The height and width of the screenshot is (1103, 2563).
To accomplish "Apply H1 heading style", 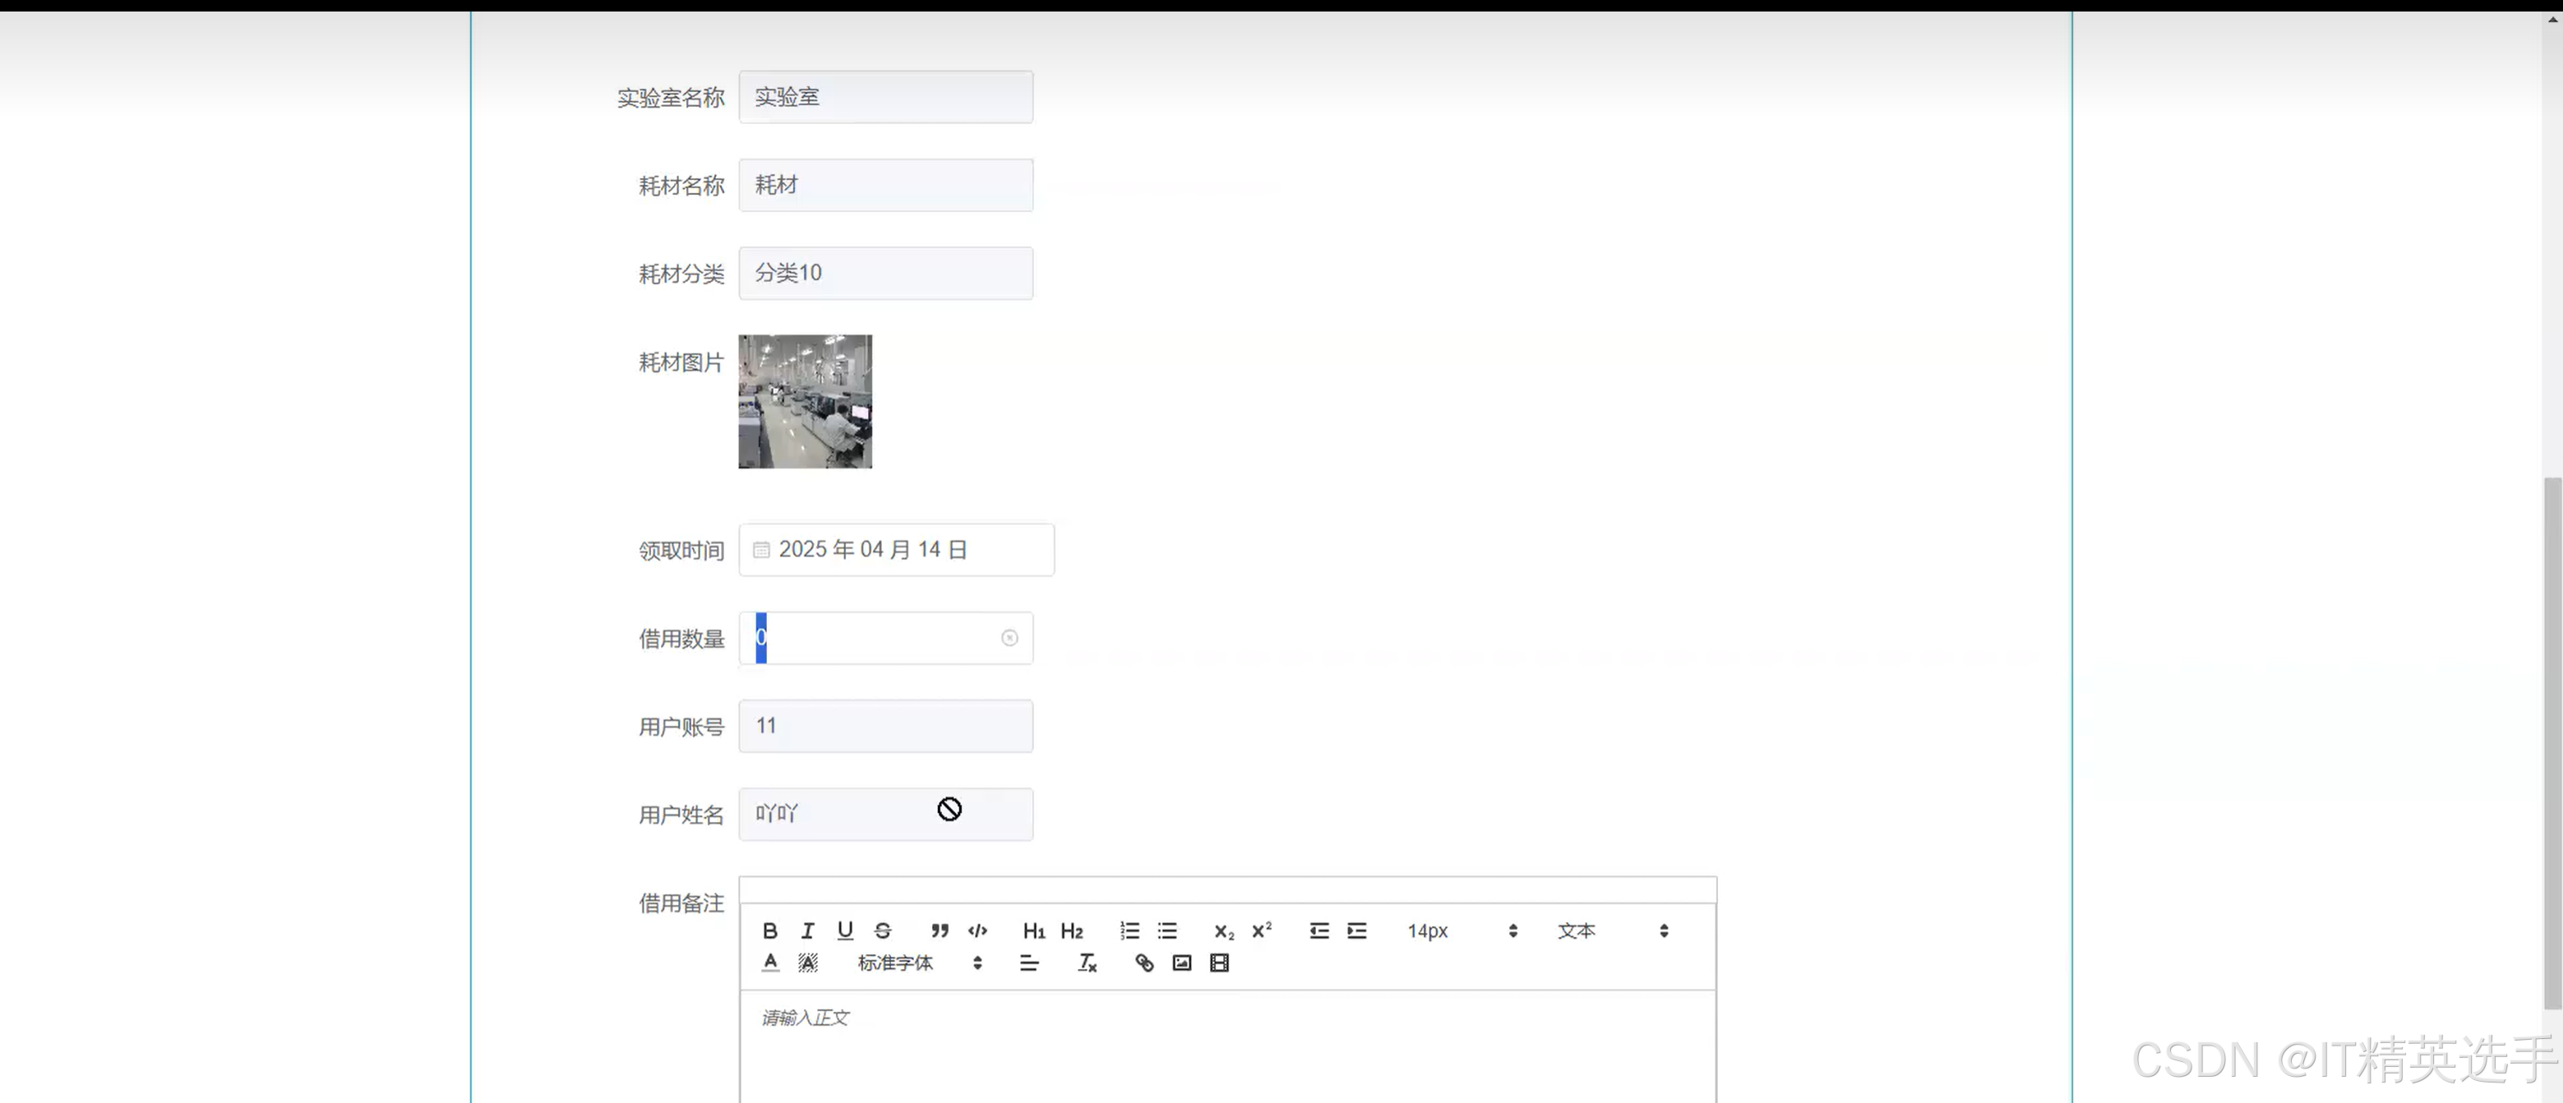I will [x=1034, y=931].
